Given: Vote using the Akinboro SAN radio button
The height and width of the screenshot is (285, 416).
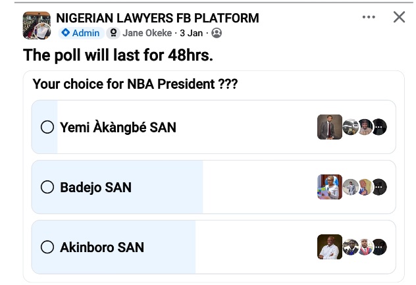Looking at the screenshot, I should pos(47,247).
